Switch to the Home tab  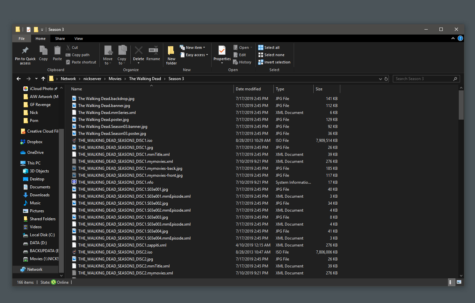pos(41,39)
